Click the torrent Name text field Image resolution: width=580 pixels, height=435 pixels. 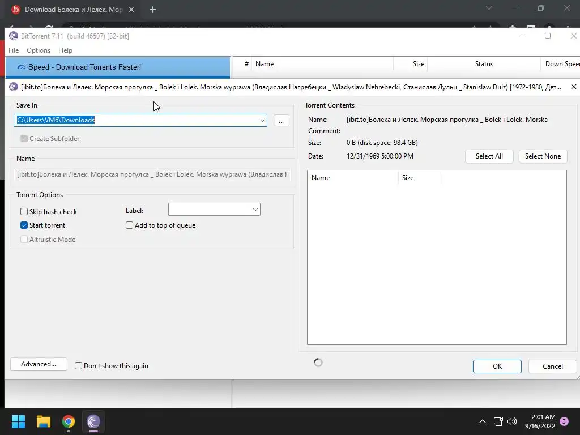tap(153, 174)
